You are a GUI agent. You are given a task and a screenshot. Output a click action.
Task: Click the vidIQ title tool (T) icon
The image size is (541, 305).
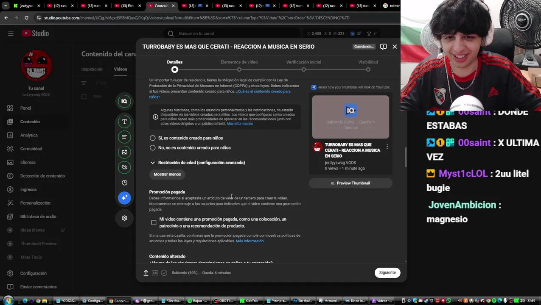(124, 122)
